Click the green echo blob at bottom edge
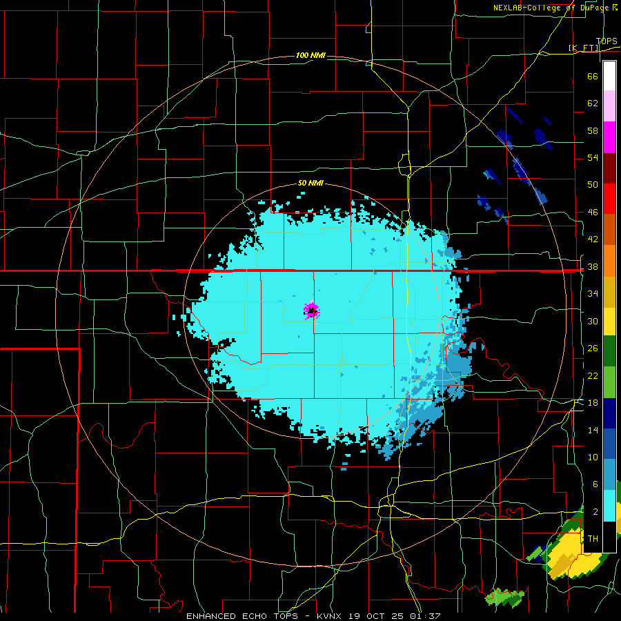Viewport: 621px width, 621px height. tap(504, 598)
